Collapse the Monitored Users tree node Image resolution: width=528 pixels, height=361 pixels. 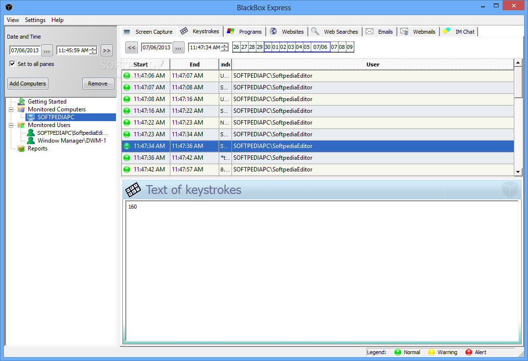(11, 125)
